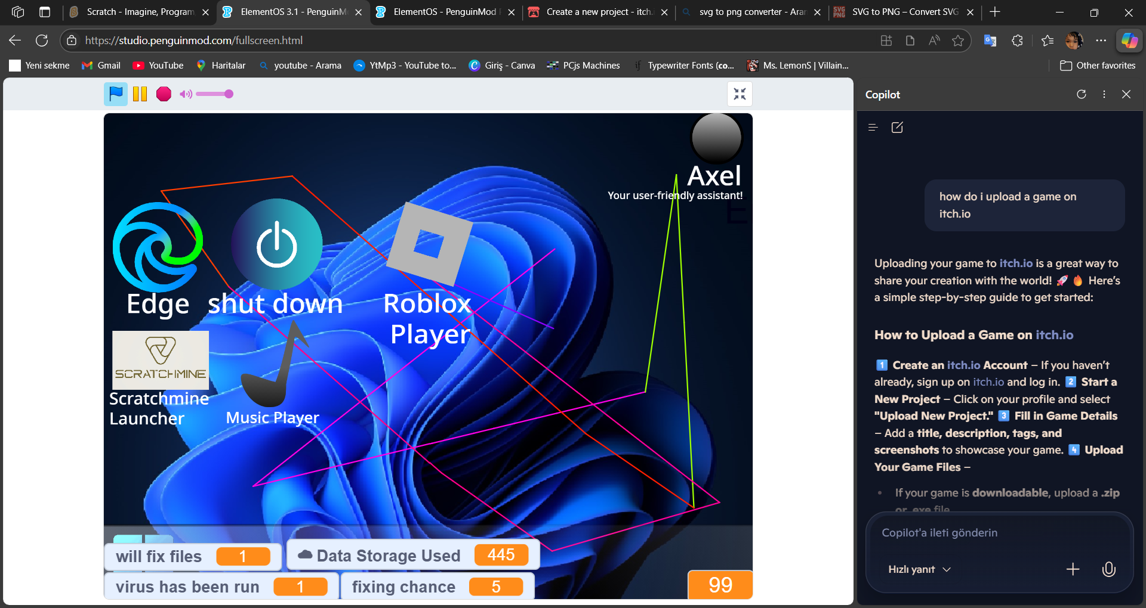Add this page to favorites star
1146x608 pixels.
[958, 41]
